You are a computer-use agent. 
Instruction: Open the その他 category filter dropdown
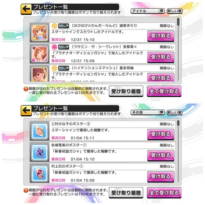[x=148, y=112]
